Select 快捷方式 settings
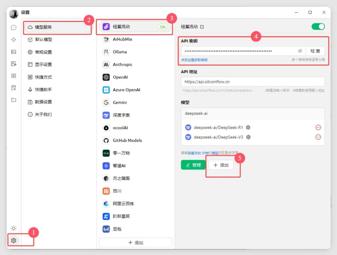Image resolution: width=337 pixels, height=255 pixels. [x=58, y=77]
